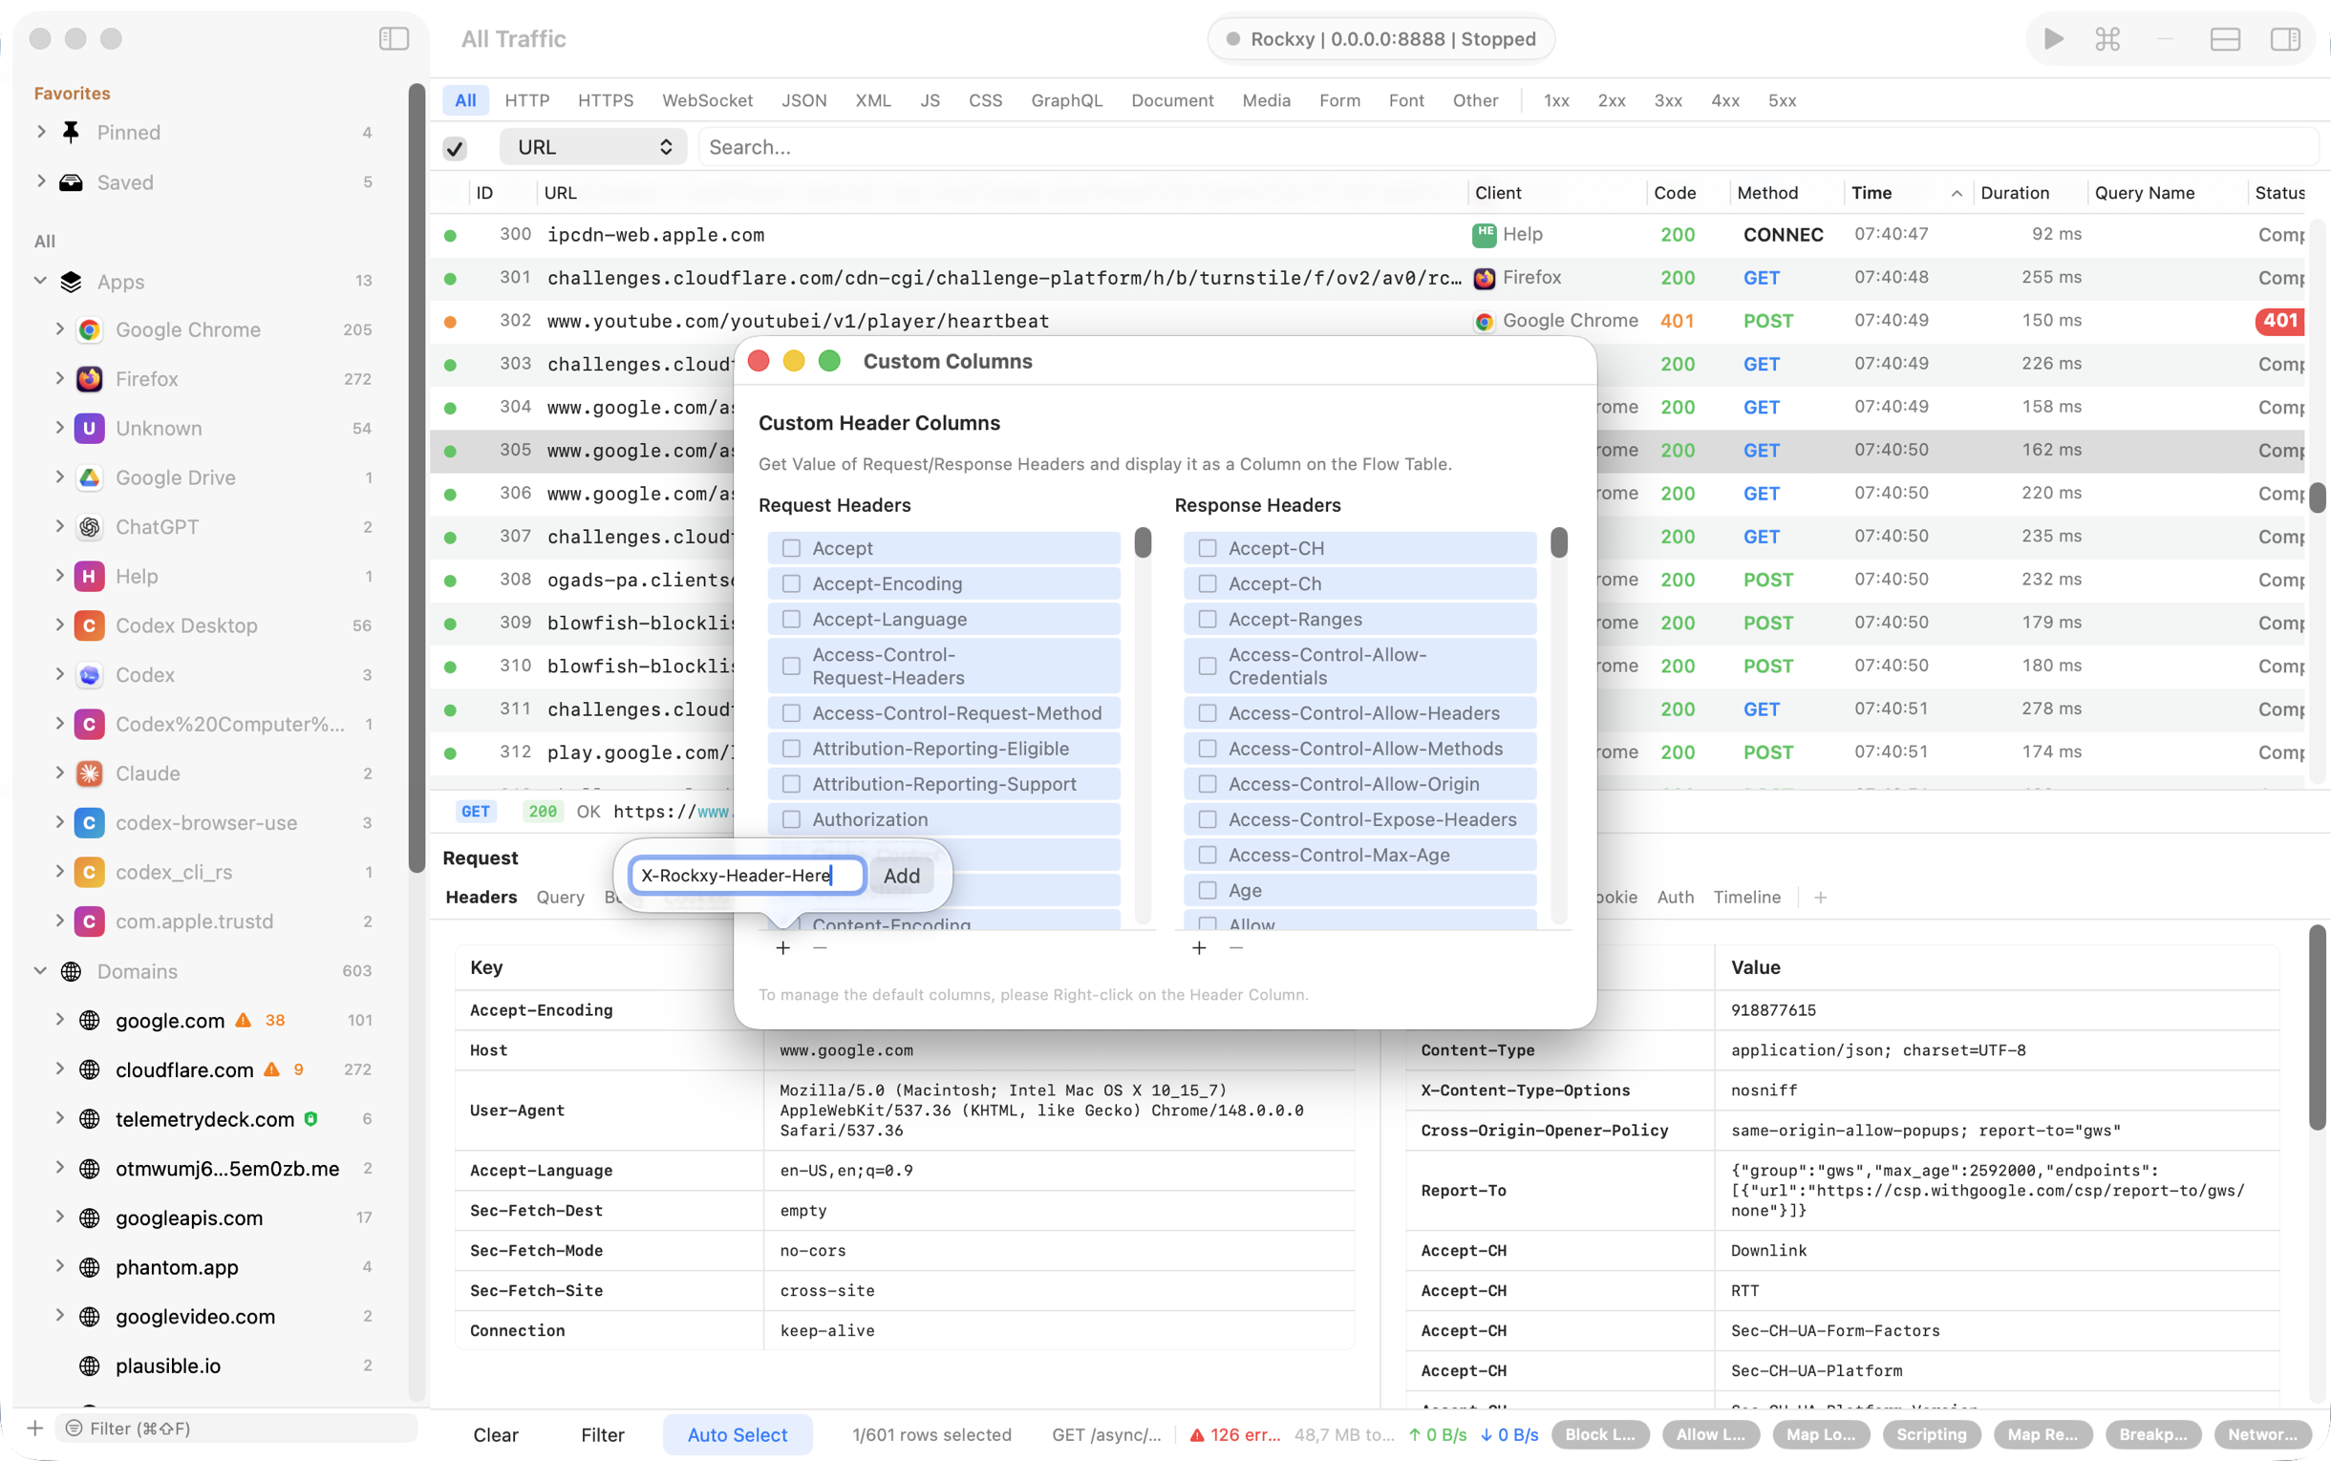The image size is (2331, 1461).
Task: Expand the phantom.app domain node
Action: (x=60, y=1266)
